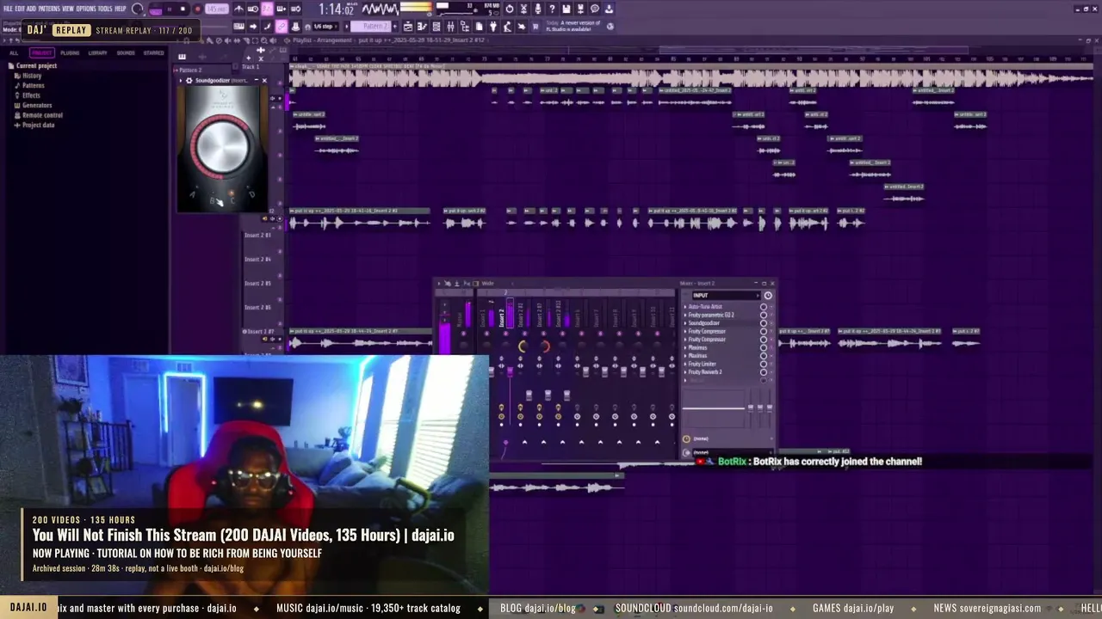1102x619 pixels.
Task: Click the Current project file icon
Action: (11, 66)
